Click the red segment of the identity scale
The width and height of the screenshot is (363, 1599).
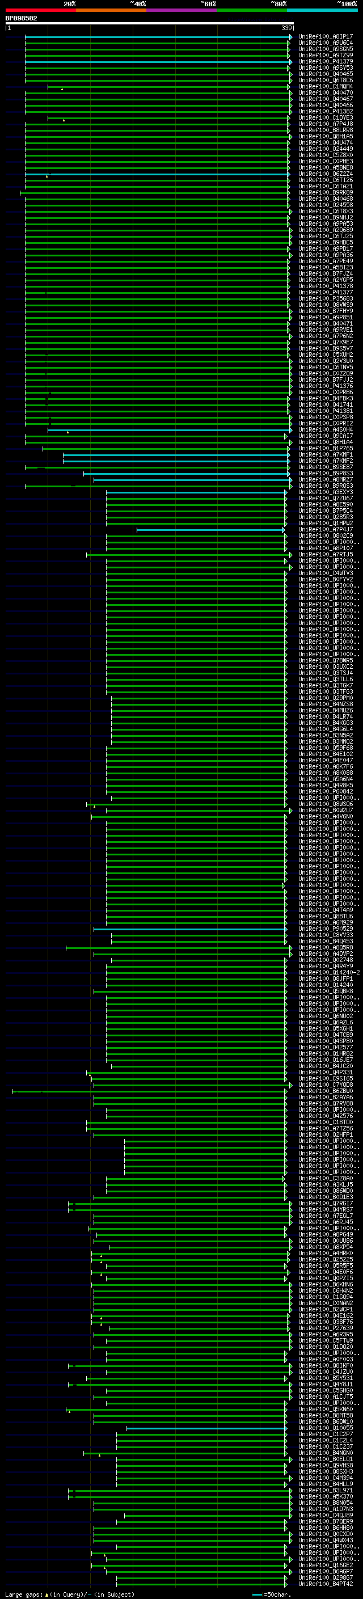click(40, 10)
